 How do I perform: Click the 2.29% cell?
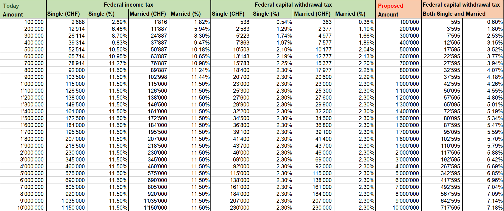point(355,77)
